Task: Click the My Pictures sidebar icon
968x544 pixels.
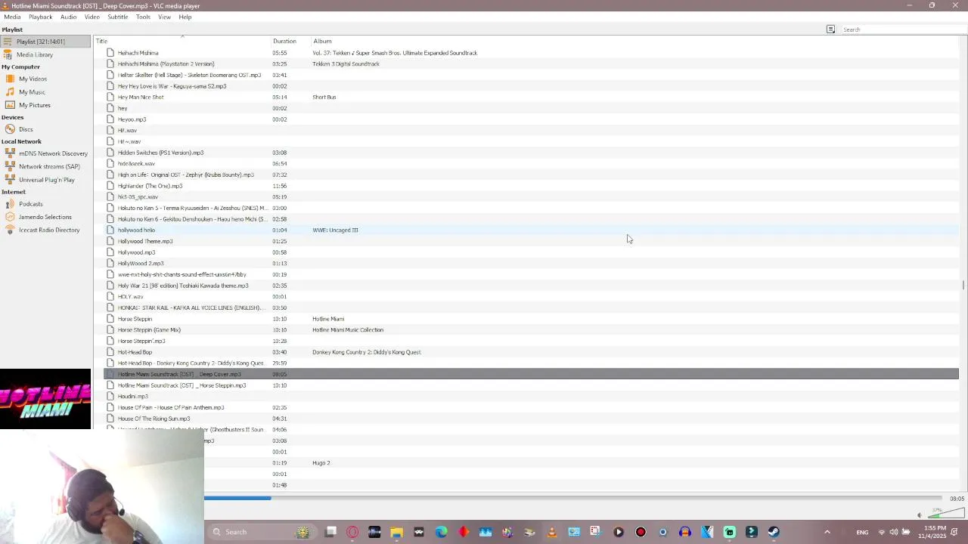Action: click(10, 105)
